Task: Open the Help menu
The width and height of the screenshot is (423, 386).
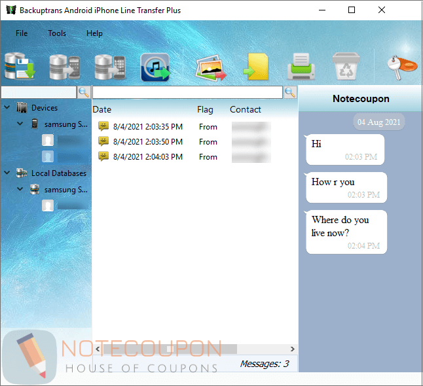Action: coord(94,33)
